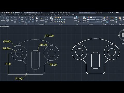
Task: Expand the Block panel
Action: 78,24
